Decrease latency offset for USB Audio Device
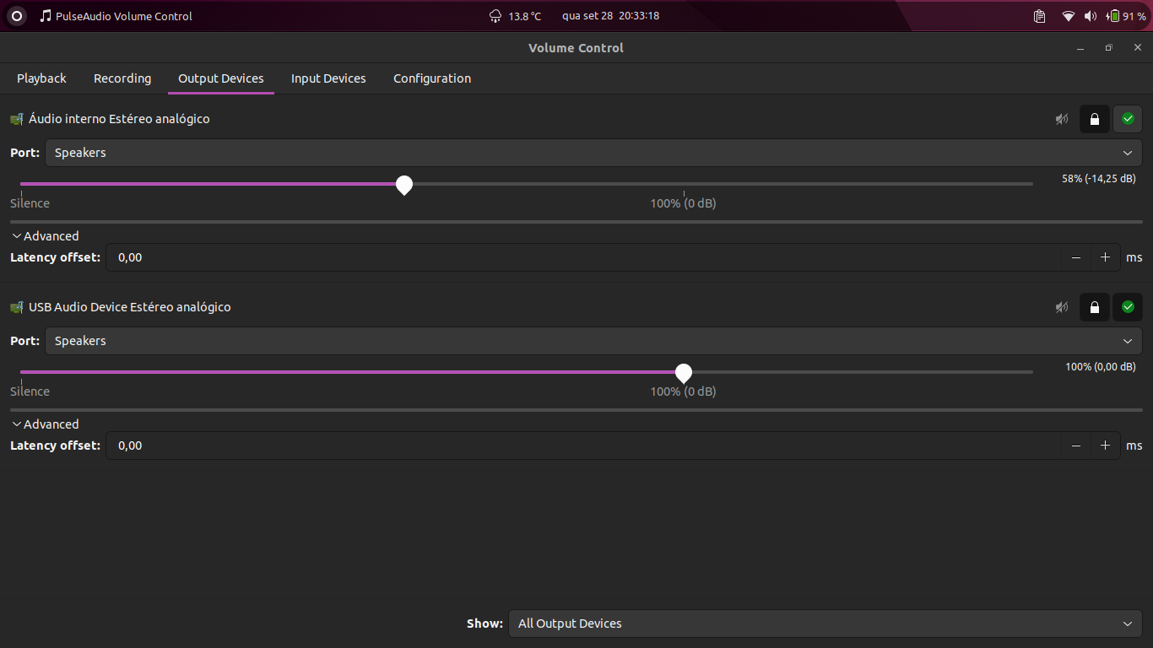Screen dimensions: 1153x648 (1075, 445)
